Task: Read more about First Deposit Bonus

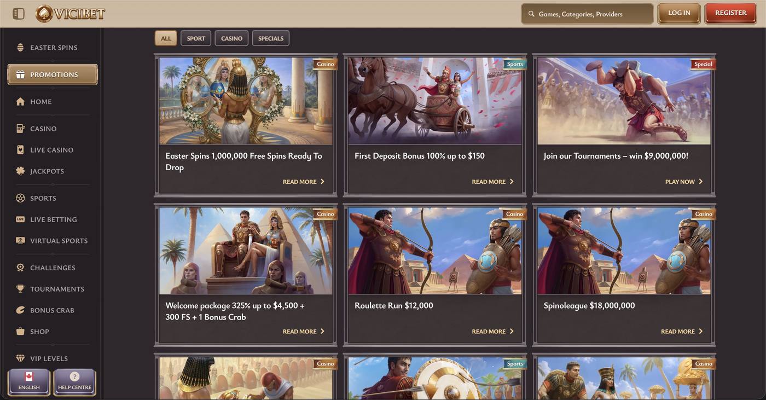Action: point(493,182)
